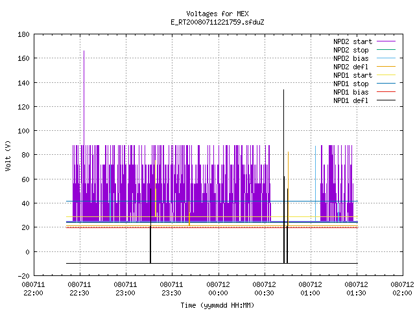Image resolution: width=415 pixels, height=311 pixels.
Task: Click the red NPD1 bias legend line
Action: pos(386,92)
